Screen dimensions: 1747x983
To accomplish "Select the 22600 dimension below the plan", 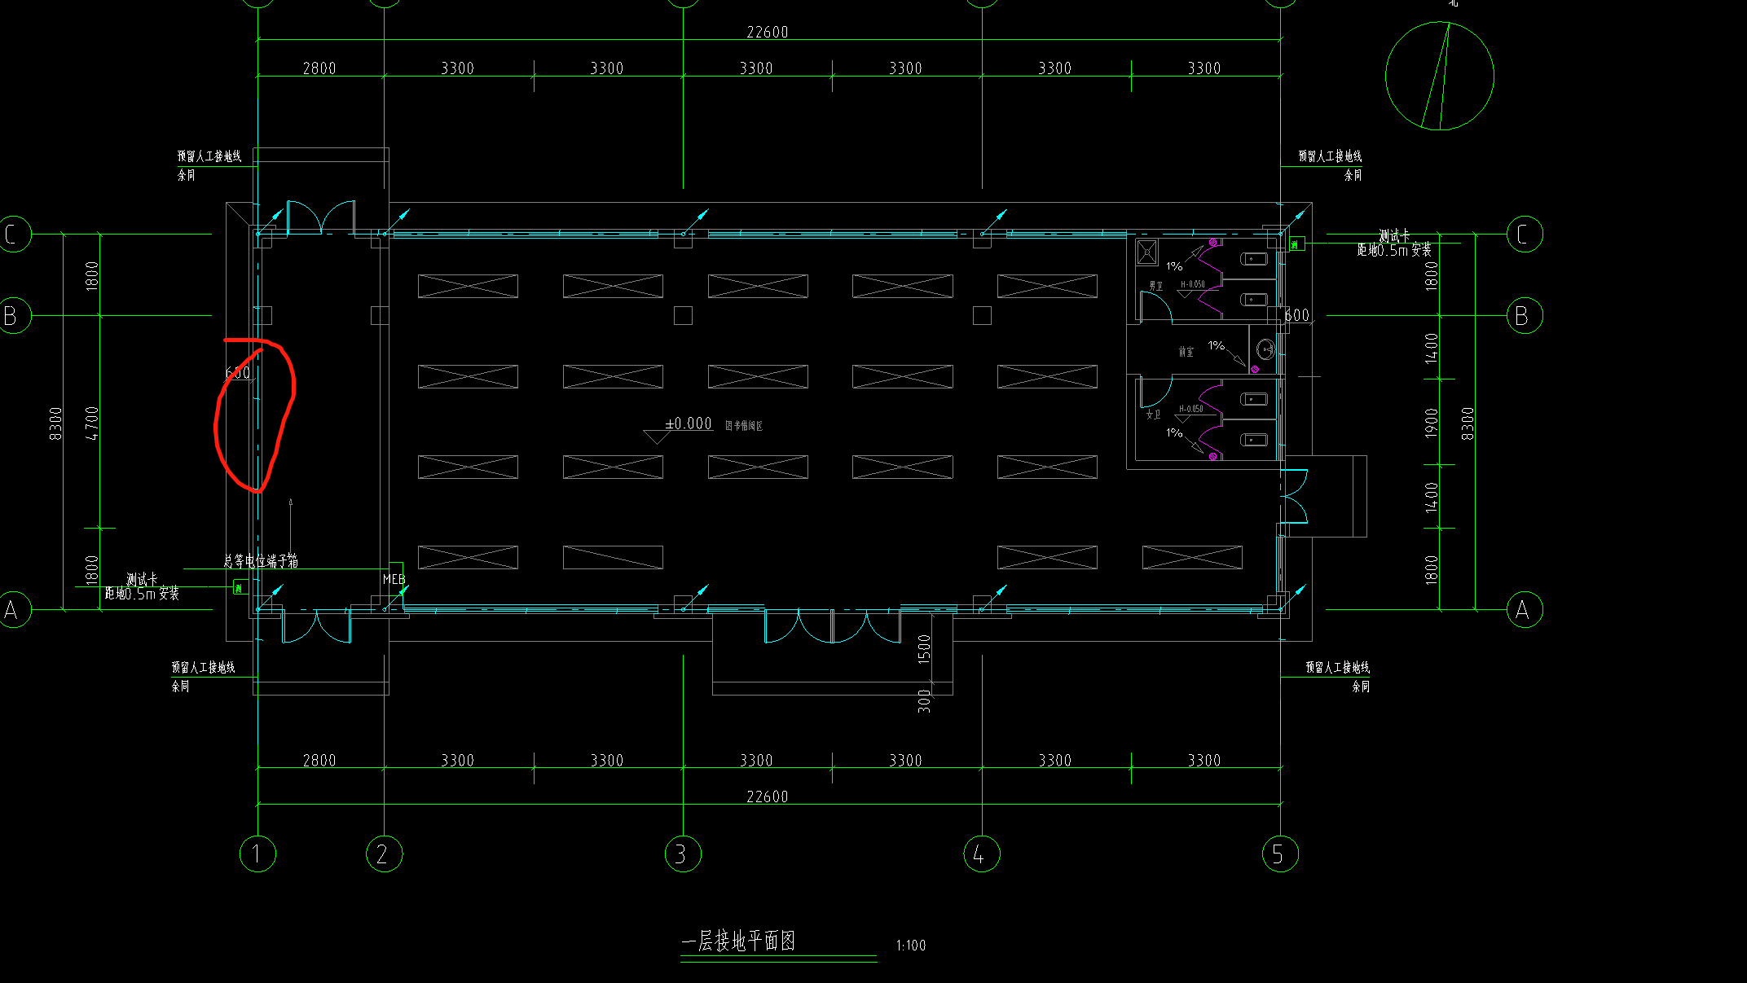I will [767, 796].
